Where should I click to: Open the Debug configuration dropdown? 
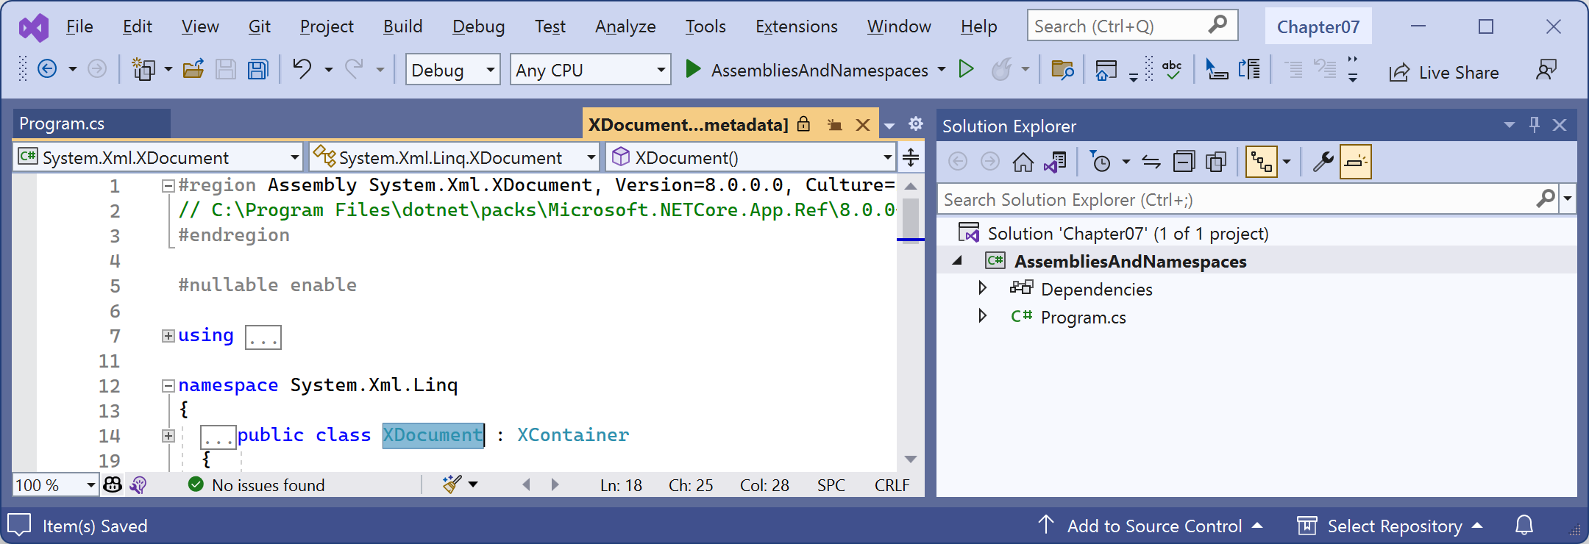(x=452, y=70)
